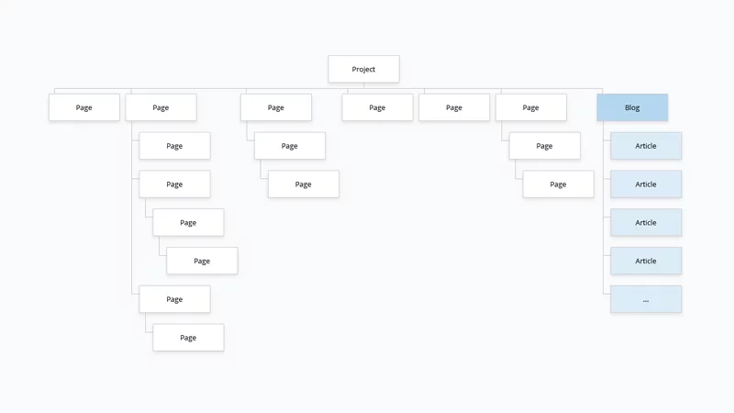Select grandchild Page of the Page beside Blog
Screen dimensions: 734x413
point(558,184)
